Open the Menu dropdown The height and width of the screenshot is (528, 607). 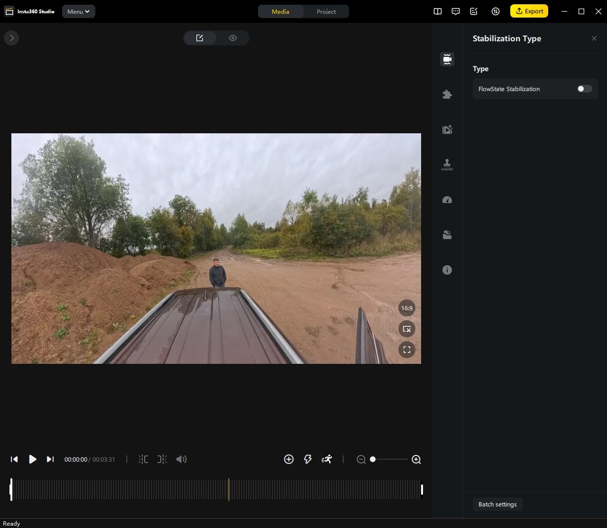click(78, 11)
